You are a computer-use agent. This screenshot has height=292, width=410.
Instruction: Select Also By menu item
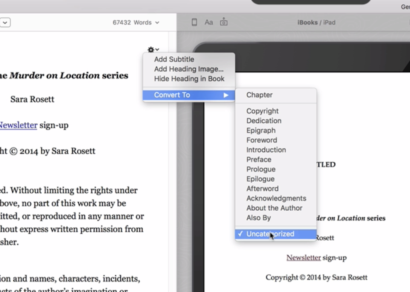point(276,218)
